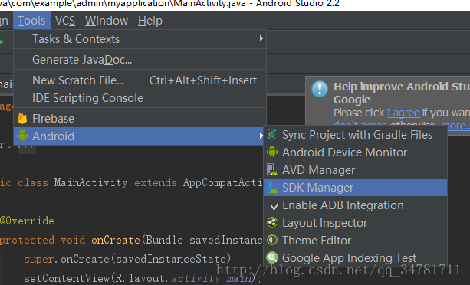Expand Tasks & Contexts submenu
Viewport: 470px width, 285px height.
(x=140, y=39)
